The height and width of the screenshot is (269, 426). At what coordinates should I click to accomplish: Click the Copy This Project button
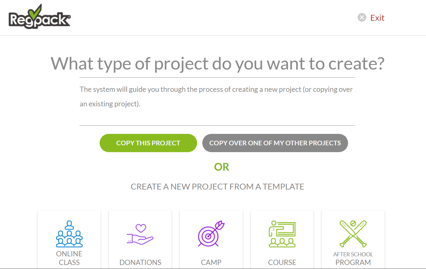pos(148,143)
